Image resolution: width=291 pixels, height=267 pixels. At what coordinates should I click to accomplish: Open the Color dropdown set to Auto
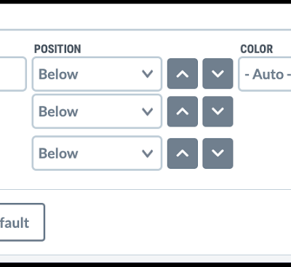[265, 74]
